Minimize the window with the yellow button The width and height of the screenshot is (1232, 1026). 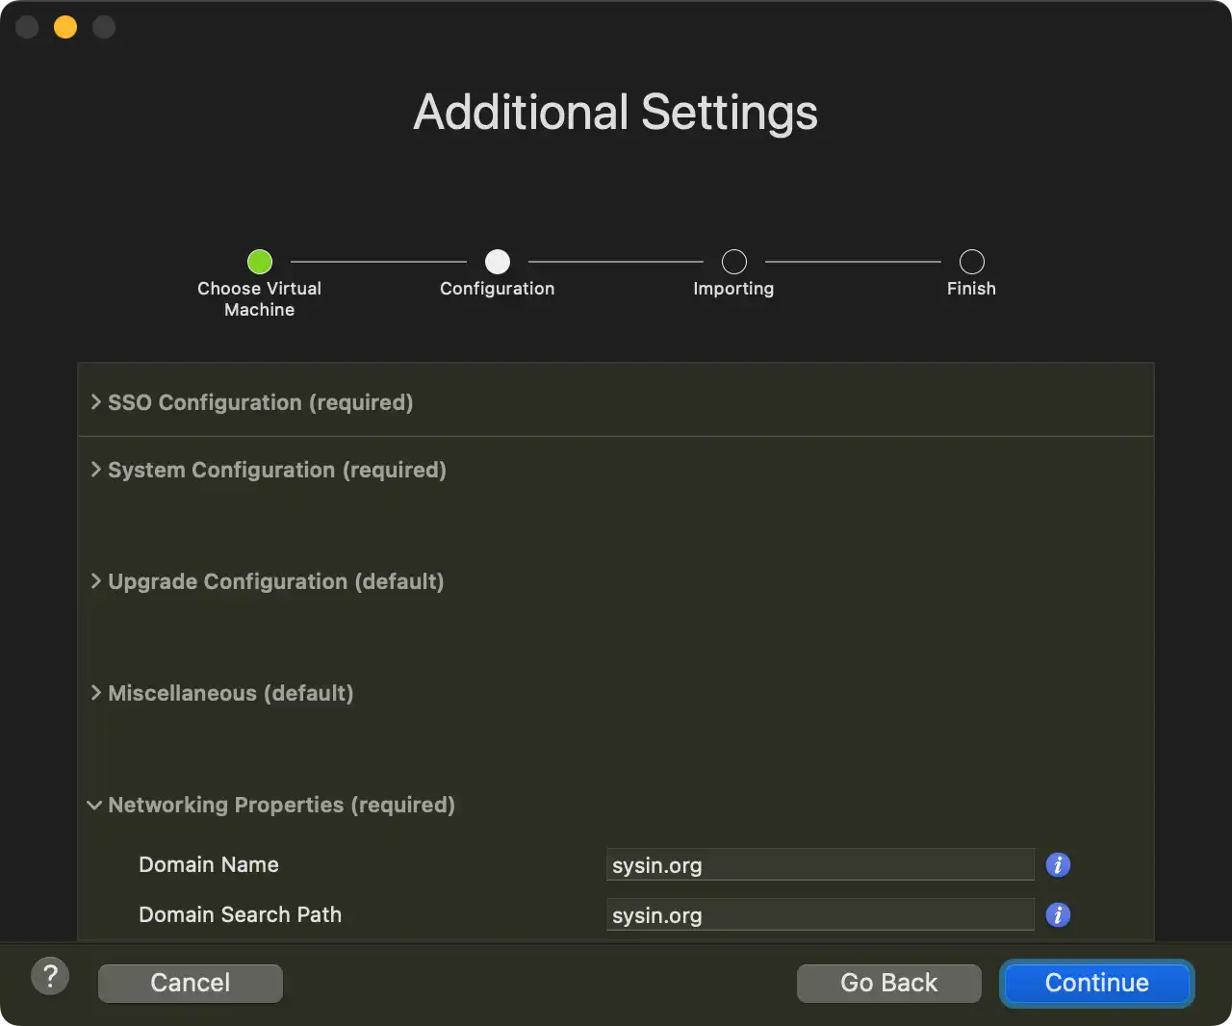(x=65, y=27)
